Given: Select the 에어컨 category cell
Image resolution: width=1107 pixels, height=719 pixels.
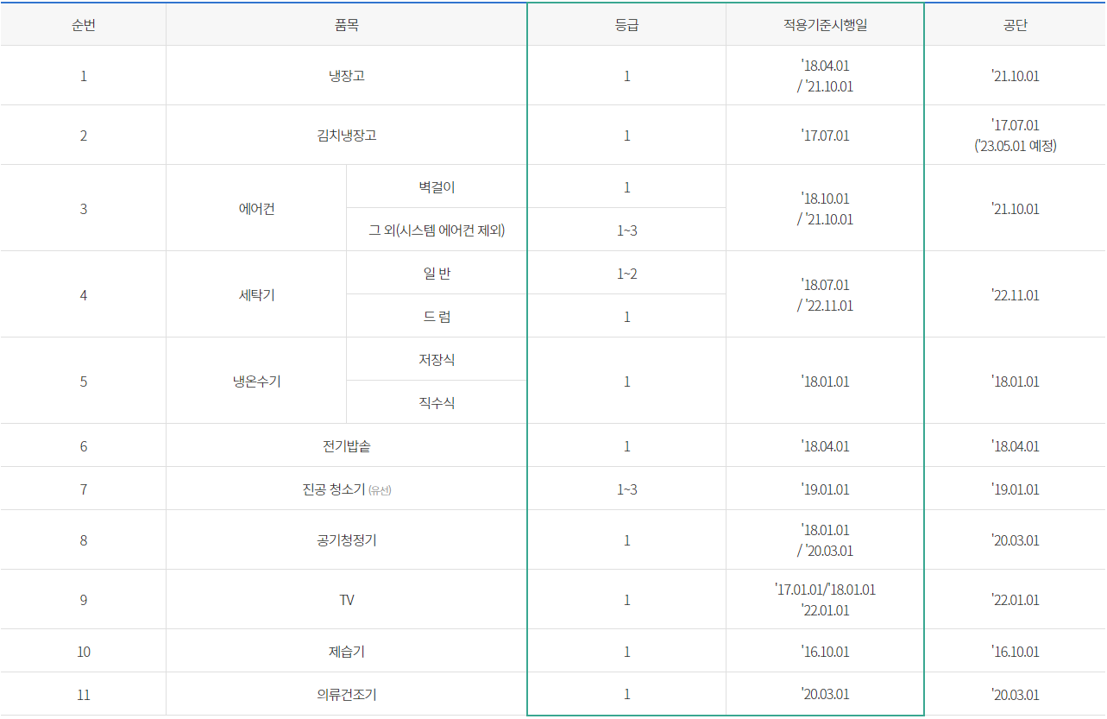Looking at the screenshot, I should pos(256,207).
